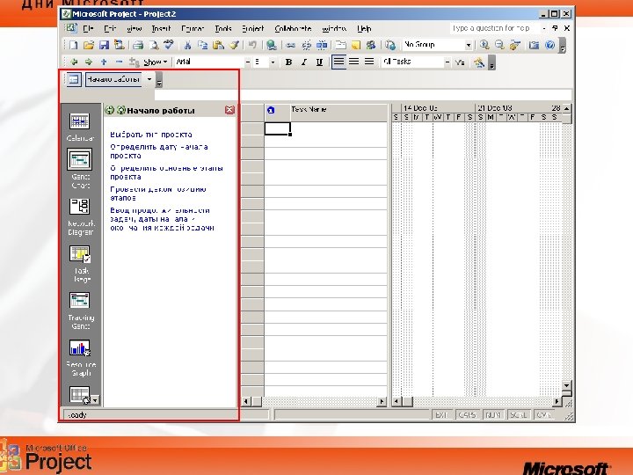Set Center alignment
Screen dimensions: 633x475
[354, 62]
